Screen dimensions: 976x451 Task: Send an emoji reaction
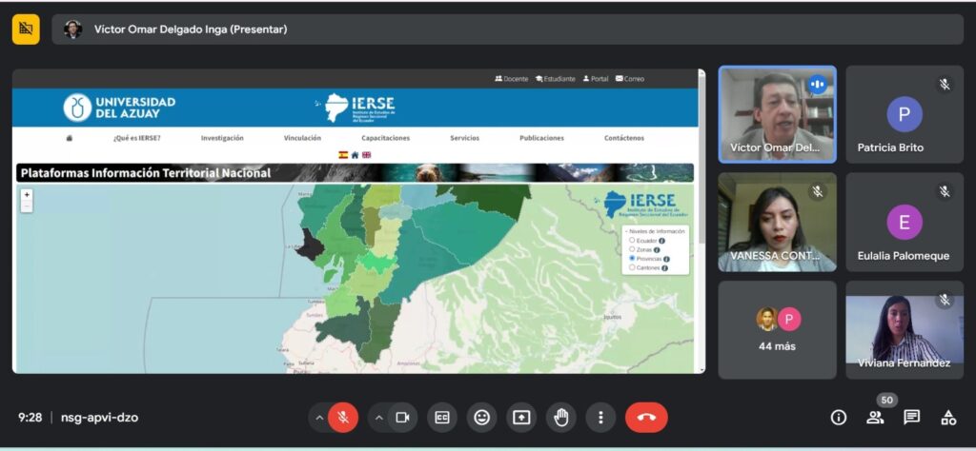click(x=481, y=418)
